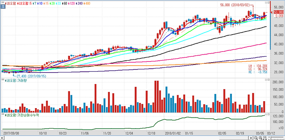Click the gray menu box beside 네오팜 legend
This screenshot has width=285, height=140.
pyautogui.click(x=3, y=2)
